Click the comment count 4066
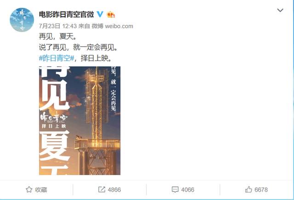The width and height of the screenshot is (294, 200). click(188, 190)
